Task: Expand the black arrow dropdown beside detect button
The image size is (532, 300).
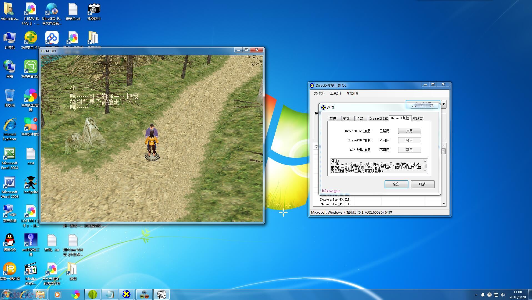Action: pos(443,104)
